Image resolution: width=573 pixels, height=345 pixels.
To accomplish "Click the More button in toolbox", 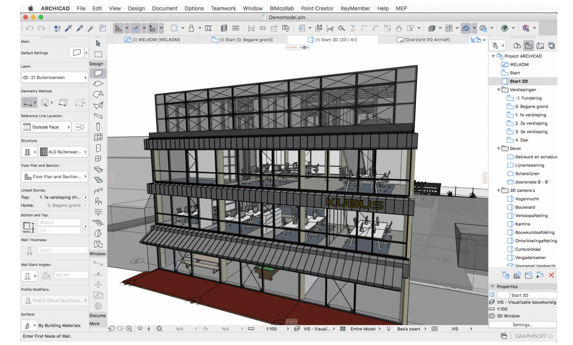I will pyautogui.click(x=95, y=324).
